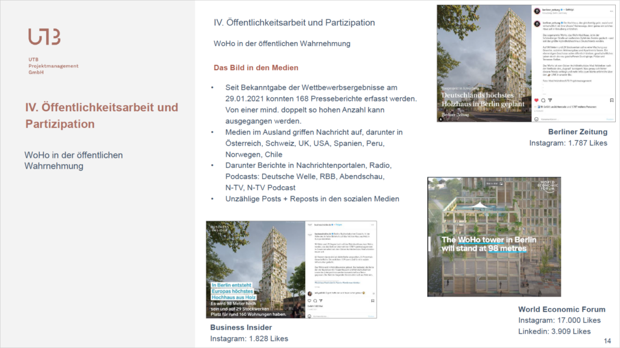Open the Business Insider tower photo
This screenshot has width=620, height=348.
point(256,270)
